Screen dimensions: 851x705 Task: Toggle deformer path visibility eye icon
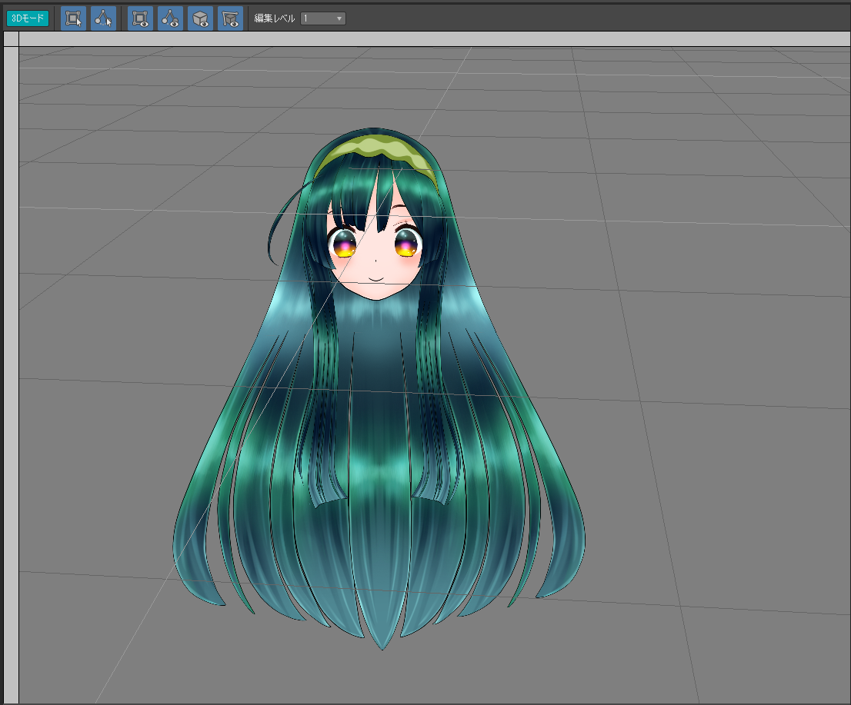point(170,18)
